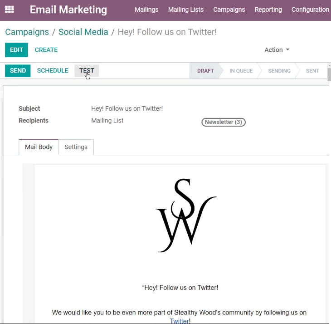Switch to the Settings tab
The width and height of the screenshot is (331, 324).
click(x=76, y=147)
